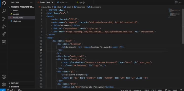Open Explorer more actions ellipsis

pyautogui.click(x=31, y=2)
